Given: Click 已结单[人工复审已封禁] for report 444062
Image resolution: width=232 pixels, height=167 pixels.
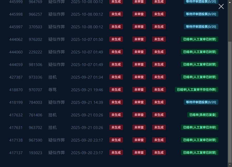Looking at the screenshot, I should [x=200, y=39].
